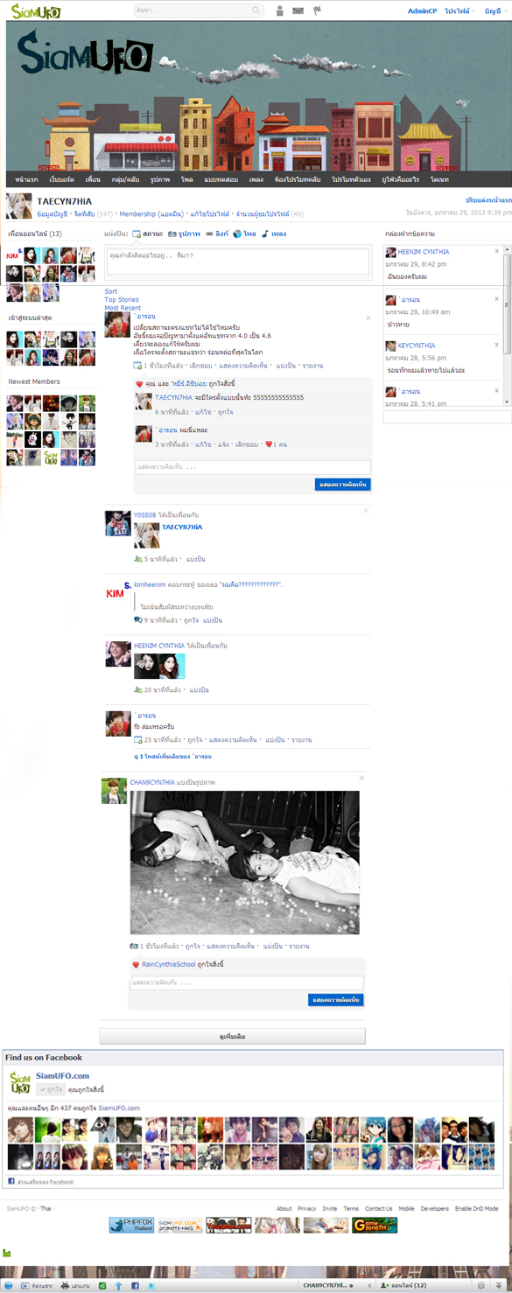This screenshot has width=512, height=1293.
Task: Open โพล in navigation bar
Action: 187,178
